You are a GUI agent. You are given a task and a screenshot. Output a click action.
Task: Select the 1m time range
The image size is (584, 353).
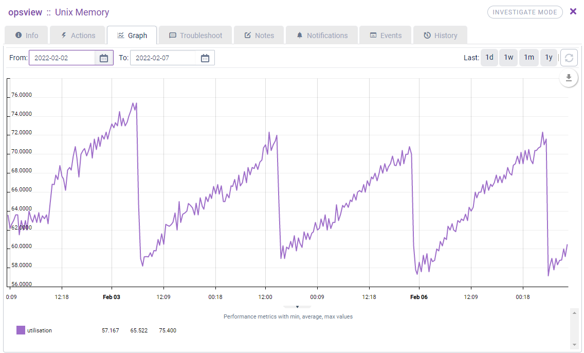point(529,58)
